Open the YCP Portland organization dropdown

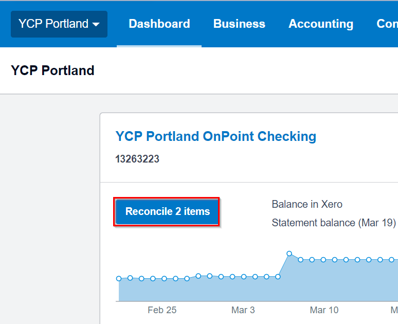[59, 24]
